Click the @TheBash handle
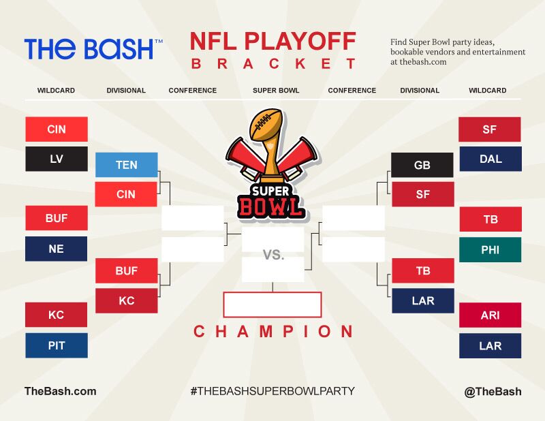Image resolution: width=545 pixels, height=421 pixels. (493, 392)
